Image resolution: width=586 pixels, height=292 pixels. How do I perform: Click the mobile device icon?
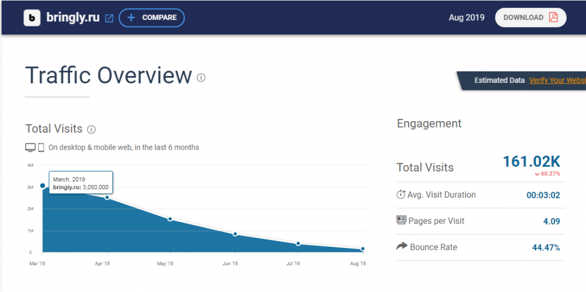tap(41, 147)
